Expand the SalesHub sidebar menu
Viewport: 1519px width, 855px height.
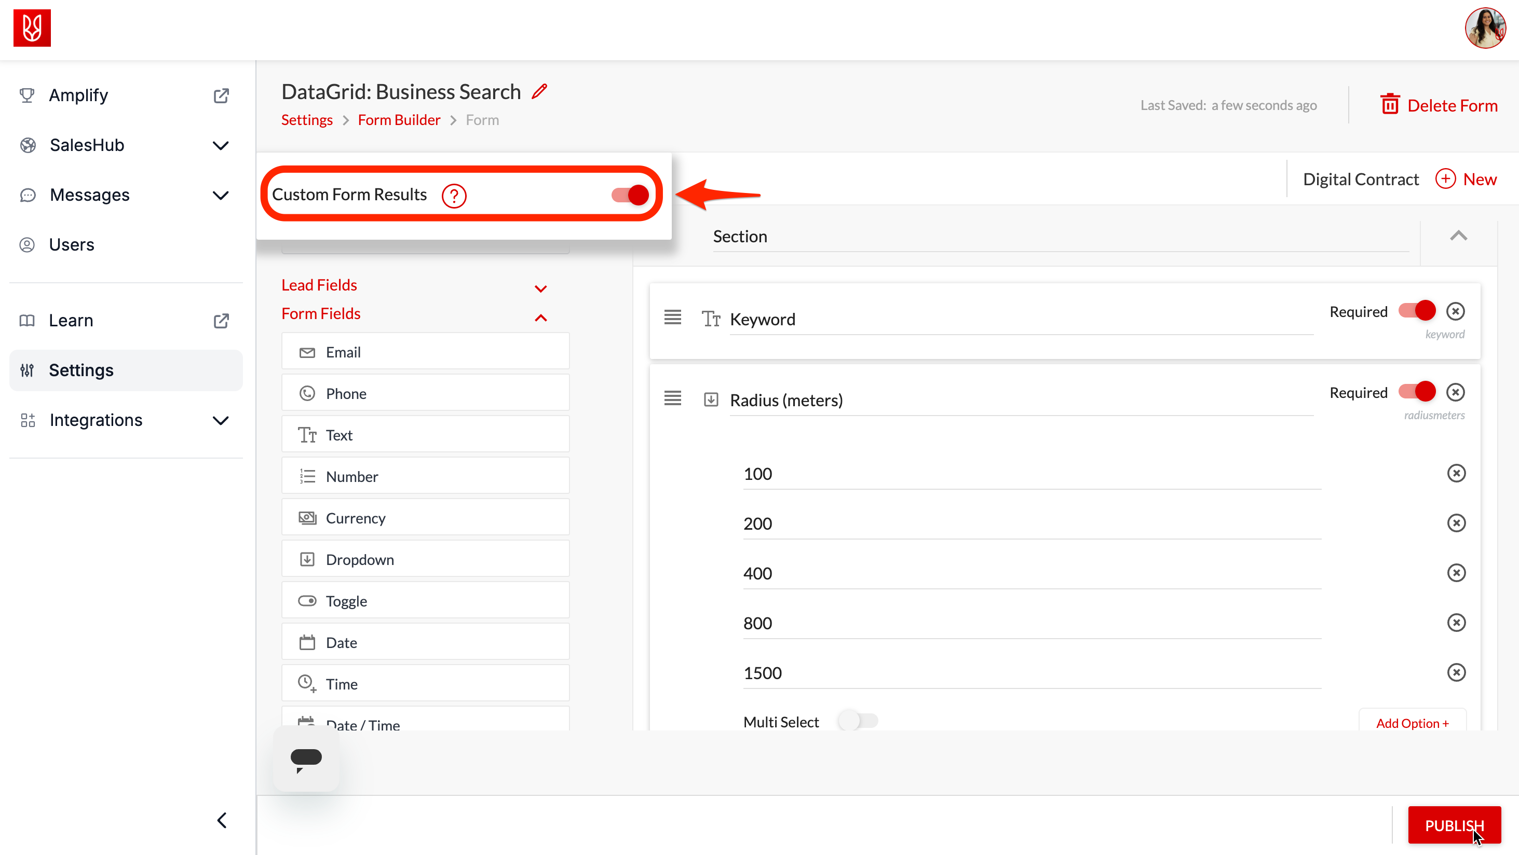[x=220, y=146]
